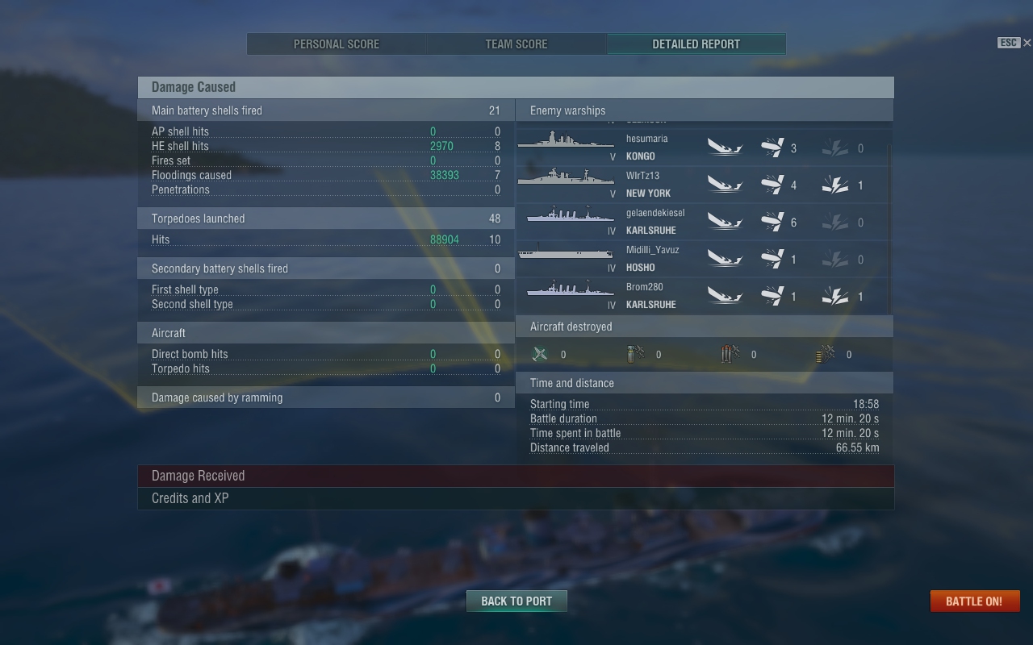Close the report with ESC button
The width and height of the screenshot is (1033, 645).
point(1014,43)
